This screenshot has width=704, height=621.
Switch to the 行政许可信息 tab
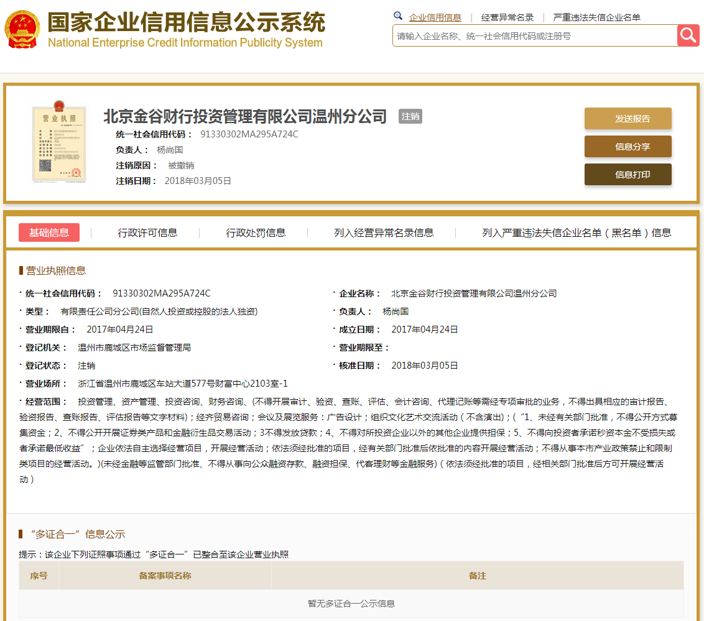click(147, 232)
